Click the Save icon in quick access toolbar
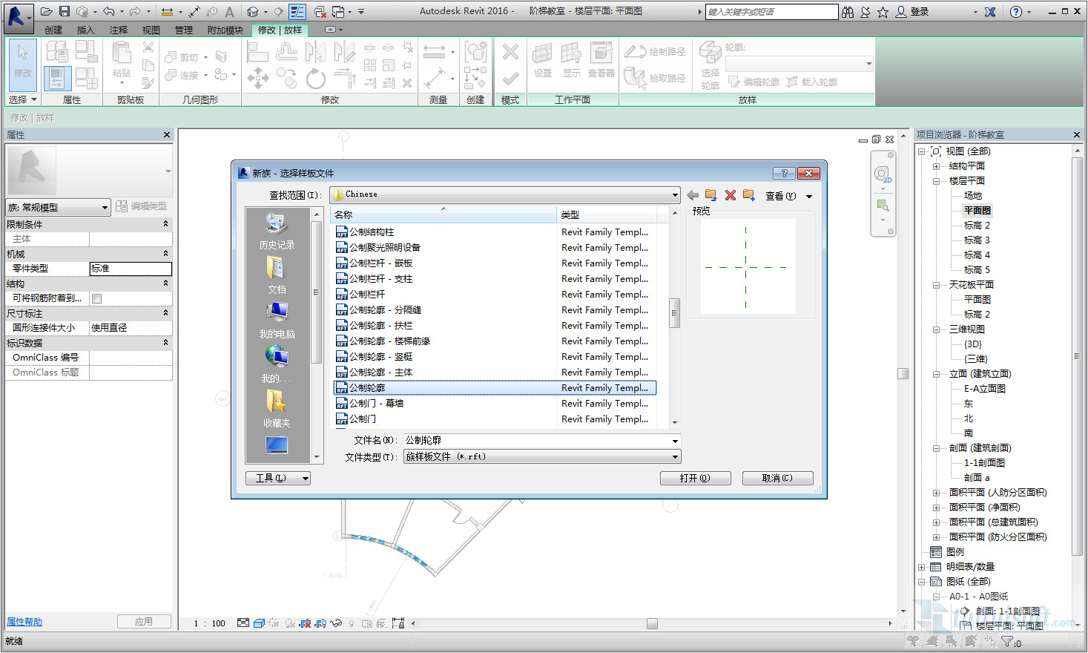Viewport: 1088px width, 653px height. pos(65,11)
